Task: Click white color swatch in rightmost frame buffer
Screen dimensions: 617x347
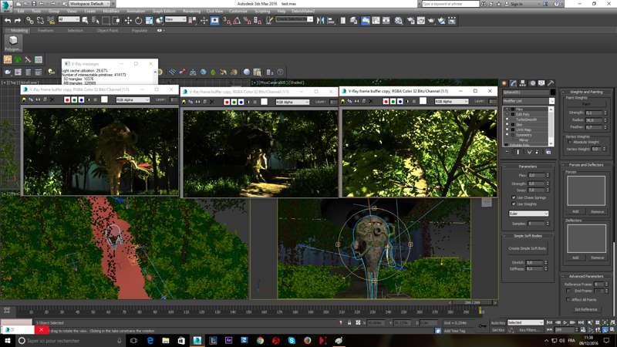Action: tap(423, 101)
